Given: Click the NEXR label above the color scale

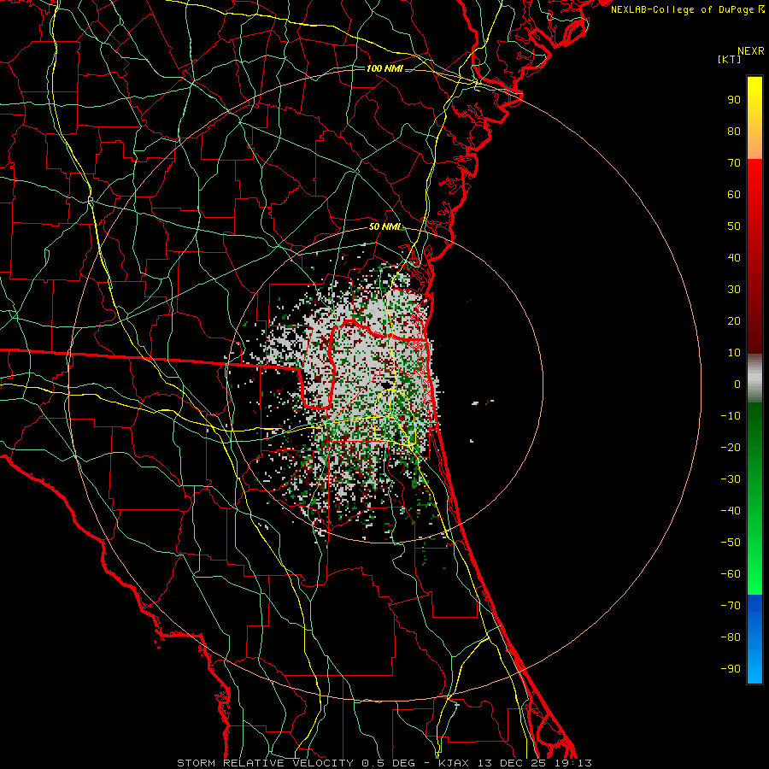Looking at the screenshot, I should click(751, 51).
